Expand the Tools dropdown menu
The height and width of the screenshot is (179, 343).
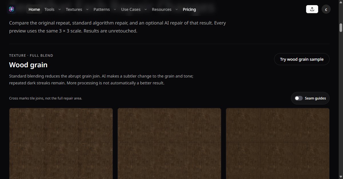(x=53, y=9)
